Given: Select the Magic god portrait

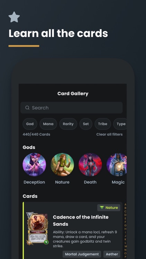Looking at the screenshot, I should pos(117,165).
